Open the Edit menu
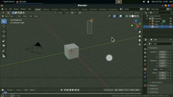The width and height of the screenshot is (173, 97). [x=10, y=9]
